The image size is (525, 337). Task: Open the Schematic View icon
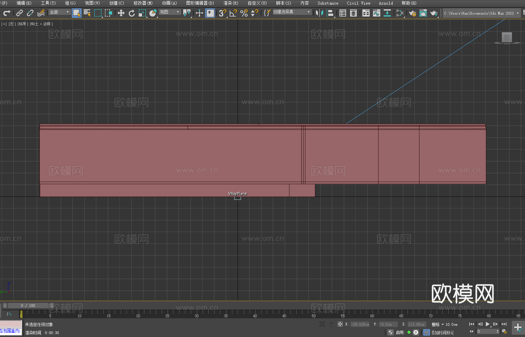[387, 13]
